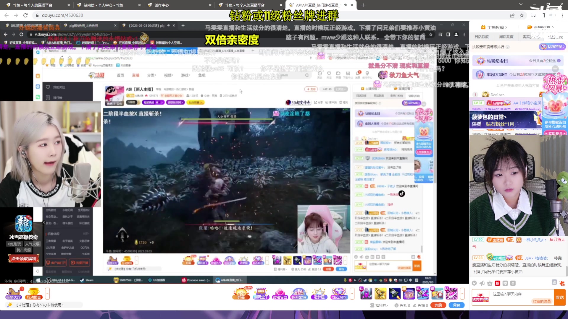The height and width of the screenshot is (319, 568).
Task: Click the 祈福 blessing icon
Action: pos(241,294)
